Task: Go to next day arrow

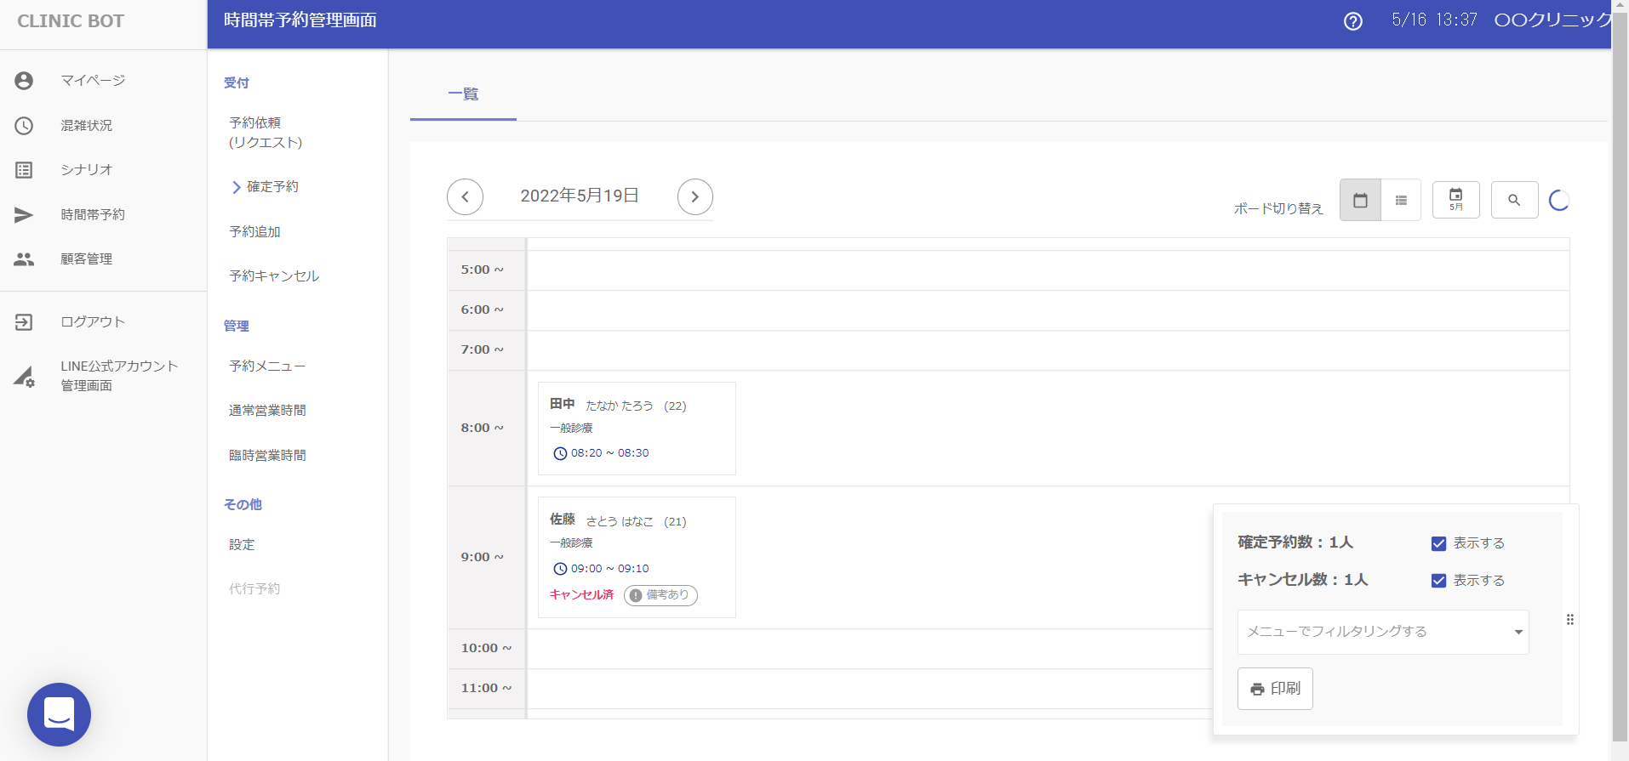Action: point(694,197)
